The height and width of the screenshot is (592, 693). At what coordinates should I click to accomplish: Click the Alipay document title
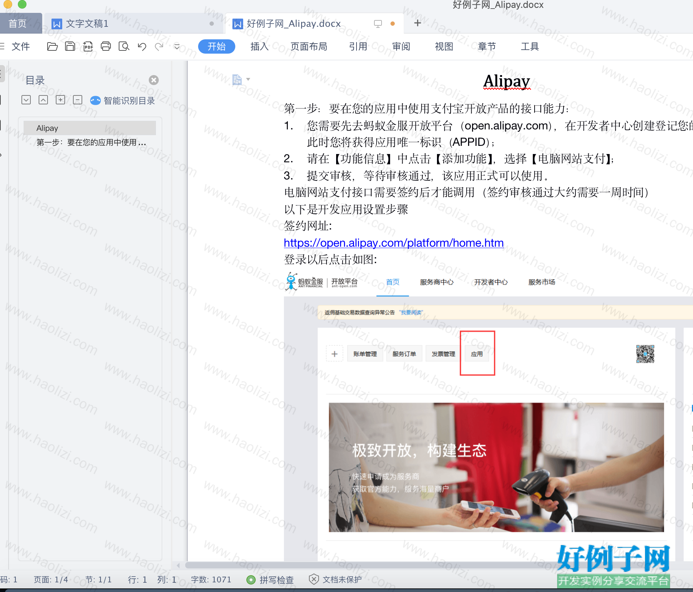point(507,82)
